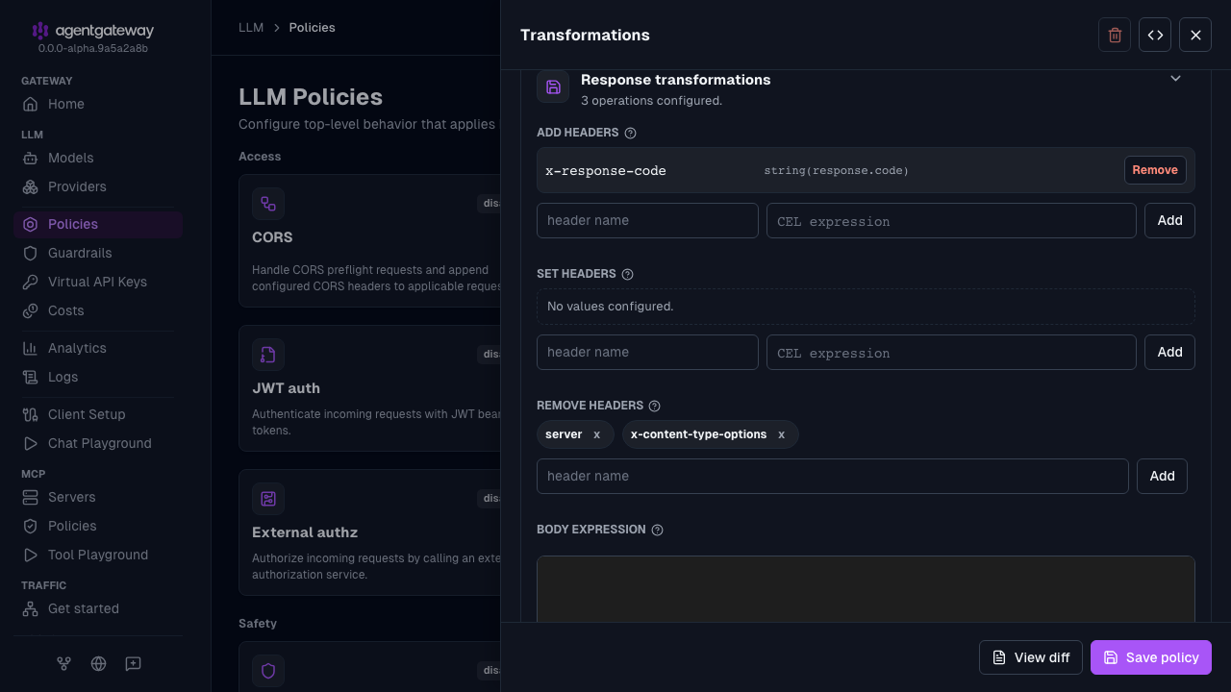Focus the Remove Headers name field
This screenshot has width=1231, height=692.
click(833, 476)
